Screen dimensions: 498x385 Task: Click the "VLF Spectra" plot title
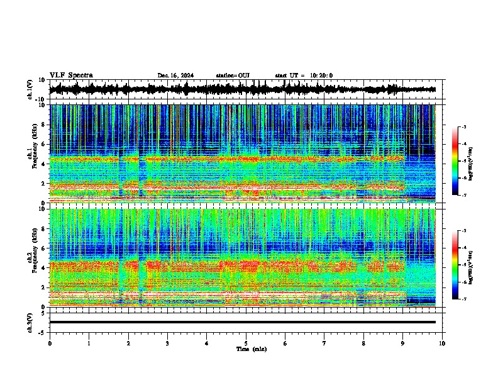[71, 75]
